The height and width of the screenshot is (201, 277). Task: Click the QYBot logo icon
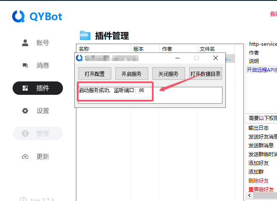pos(18,16)
